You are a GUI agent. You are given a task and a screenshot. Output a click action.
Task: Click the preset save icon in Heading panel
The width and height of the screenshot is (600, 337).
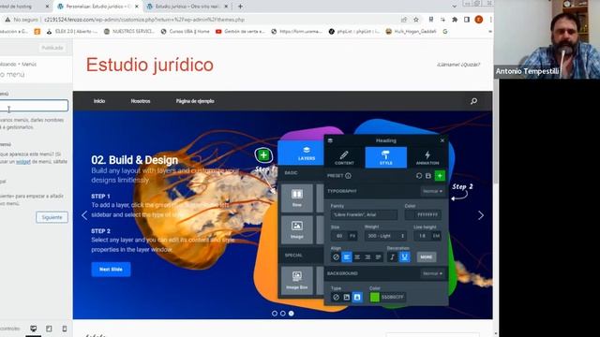point(428,176)
